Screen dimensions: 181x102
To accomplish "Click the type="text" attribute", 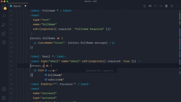I will (x=42, y=20).
